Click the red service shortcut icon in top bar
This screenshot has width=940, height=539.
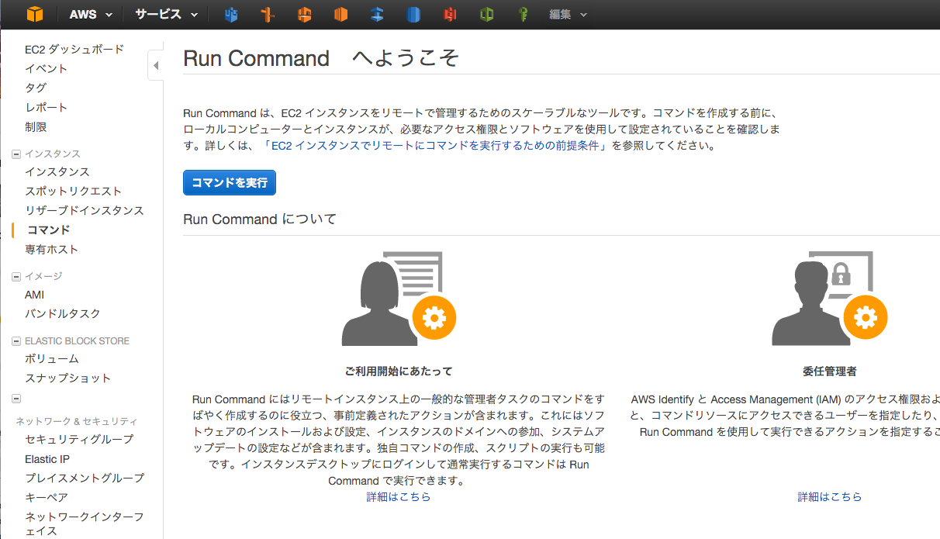451,14
